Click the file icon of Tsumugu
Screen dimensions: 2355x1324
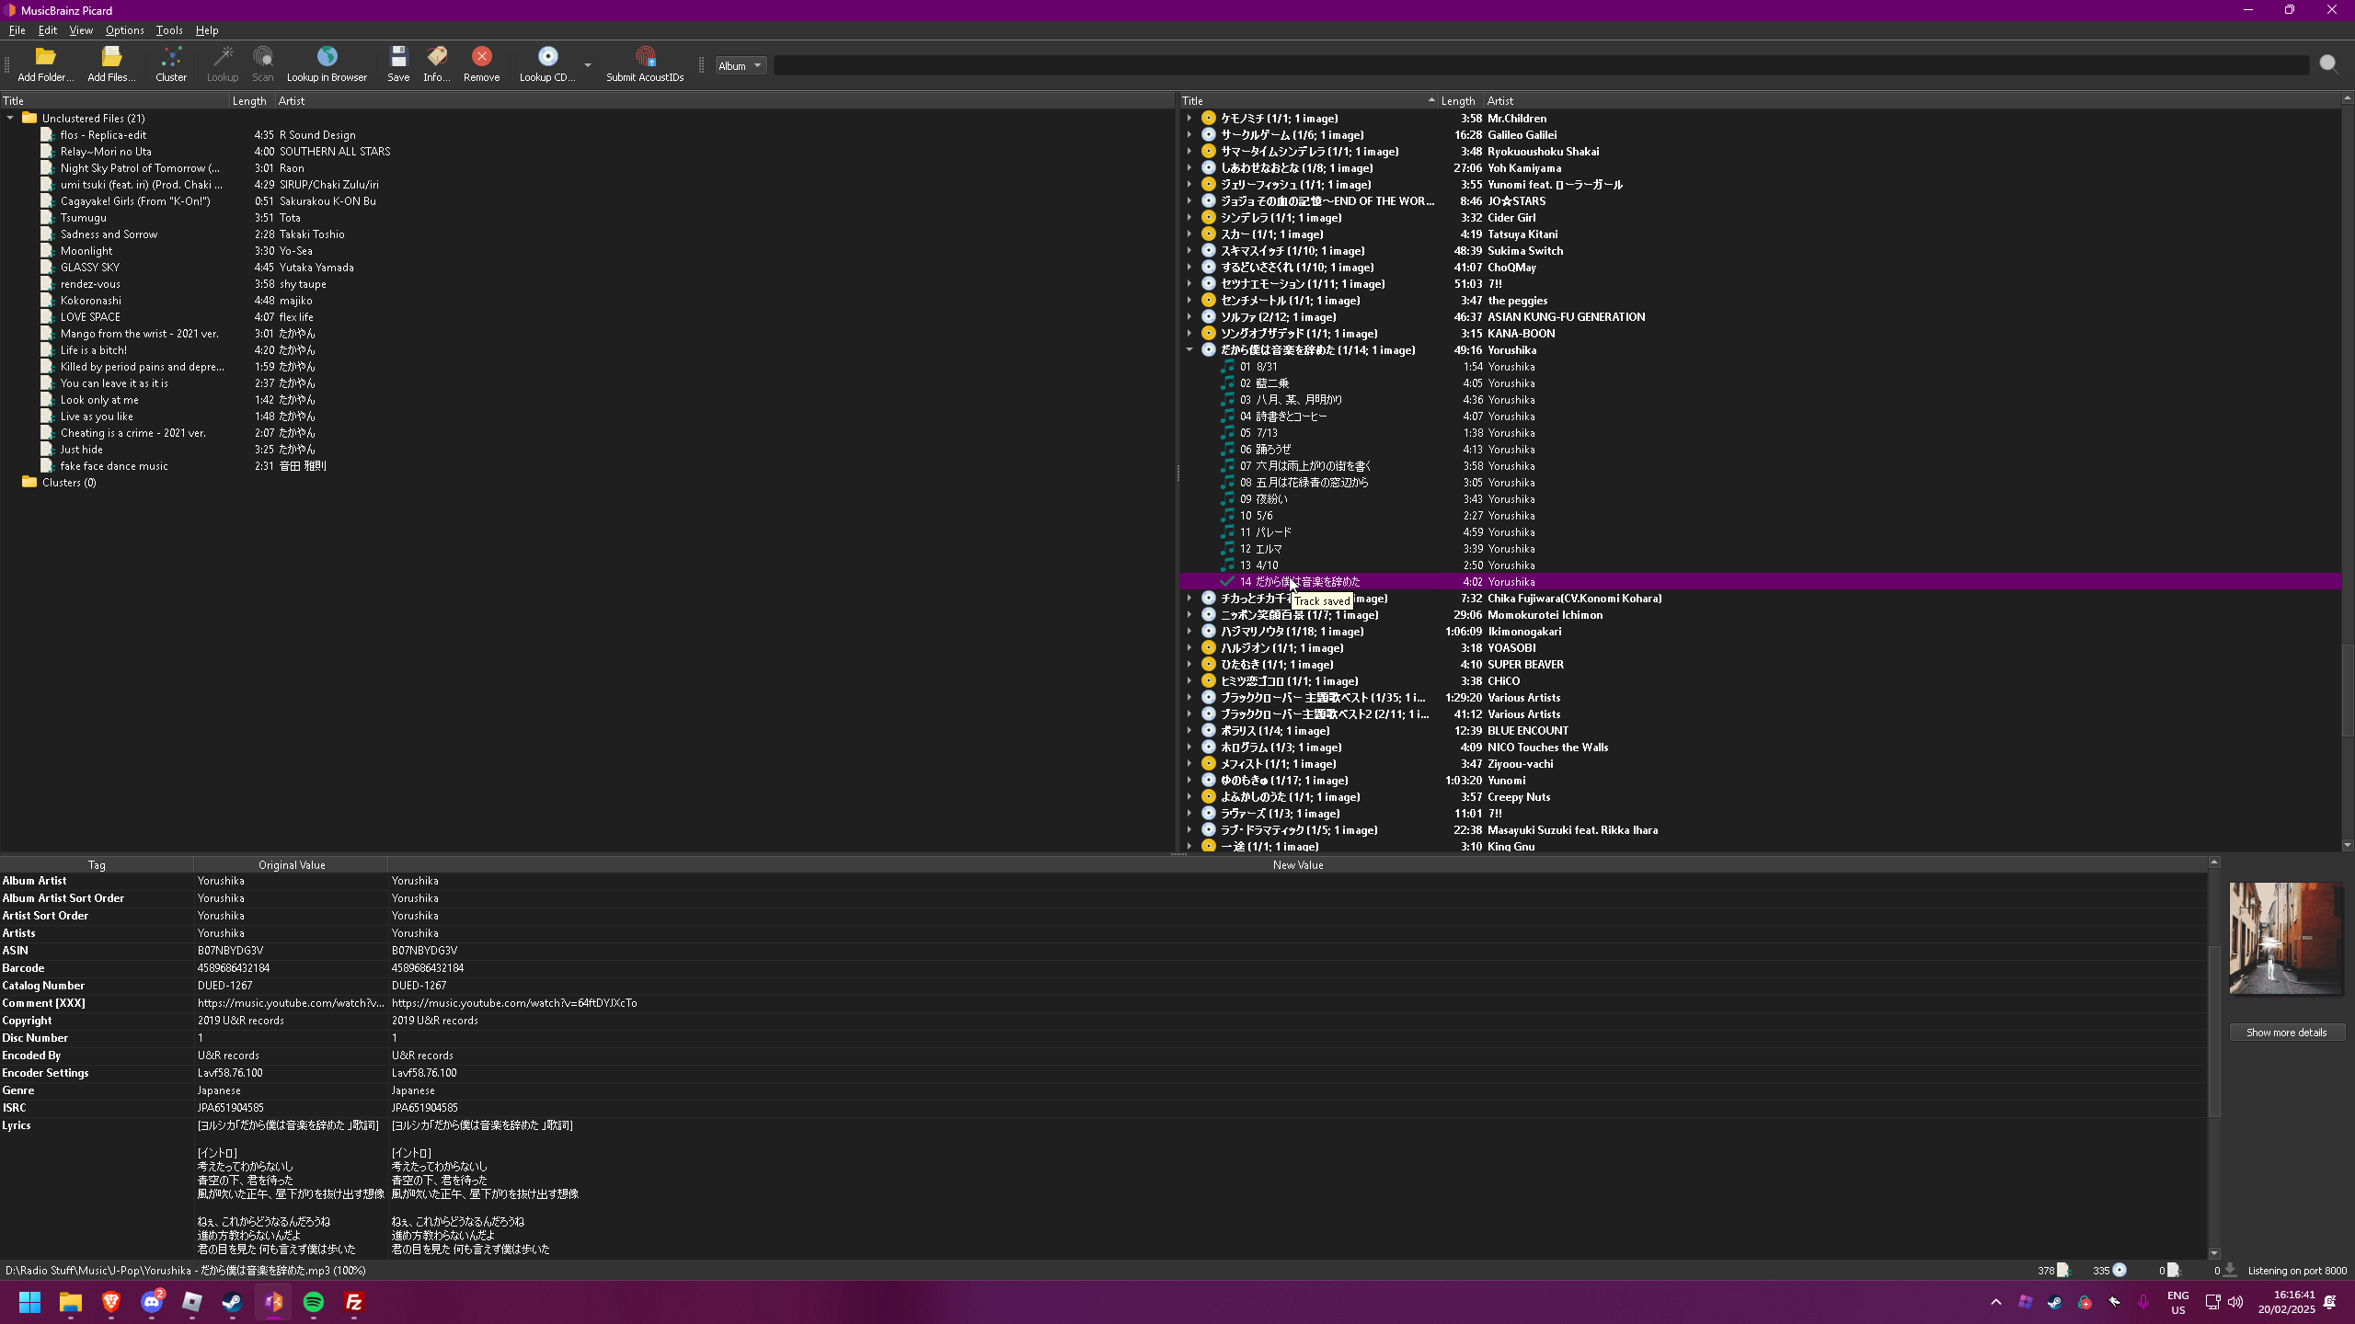point(47,218)
